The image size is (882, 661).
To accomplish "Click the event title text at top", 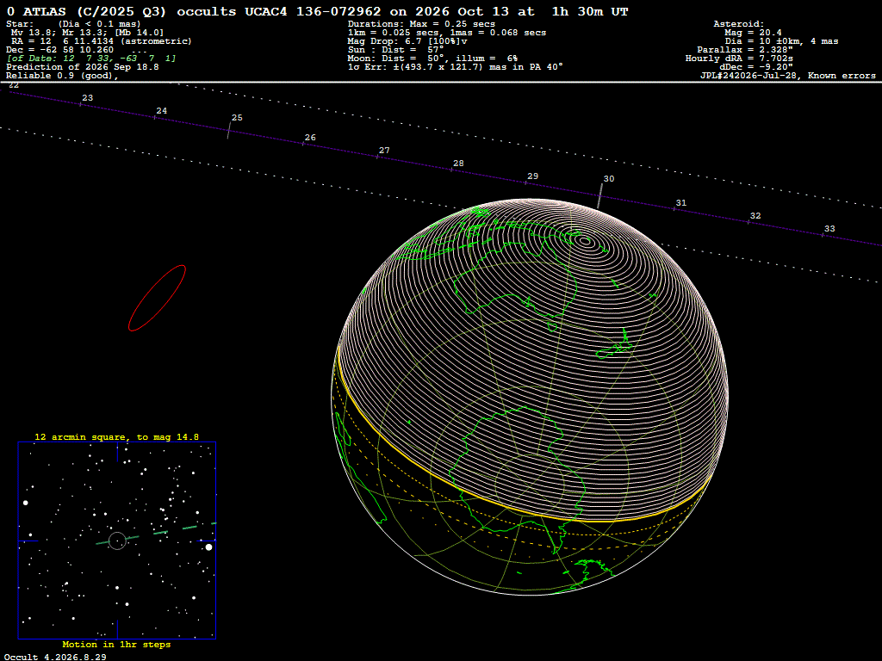I will tap(318, 11).
